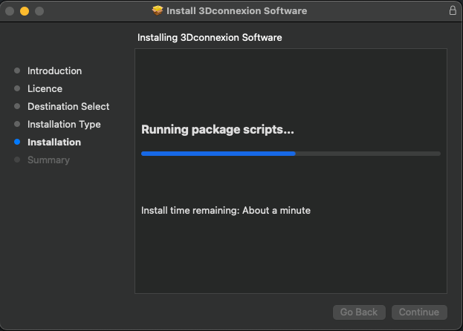Open the Destination Select step
463x331 pixels.
pyautogui.click(x=68, y=106)
